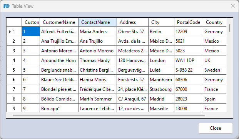Viewport: 239px width, 139px height.
Task: Select row header 1 with arrow indicator
Action: 14,32
